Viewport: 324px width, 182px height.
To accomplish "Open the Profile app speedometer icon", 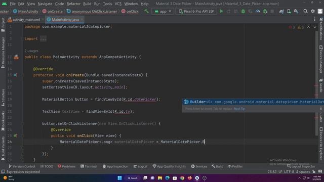I will coord(258,11).
